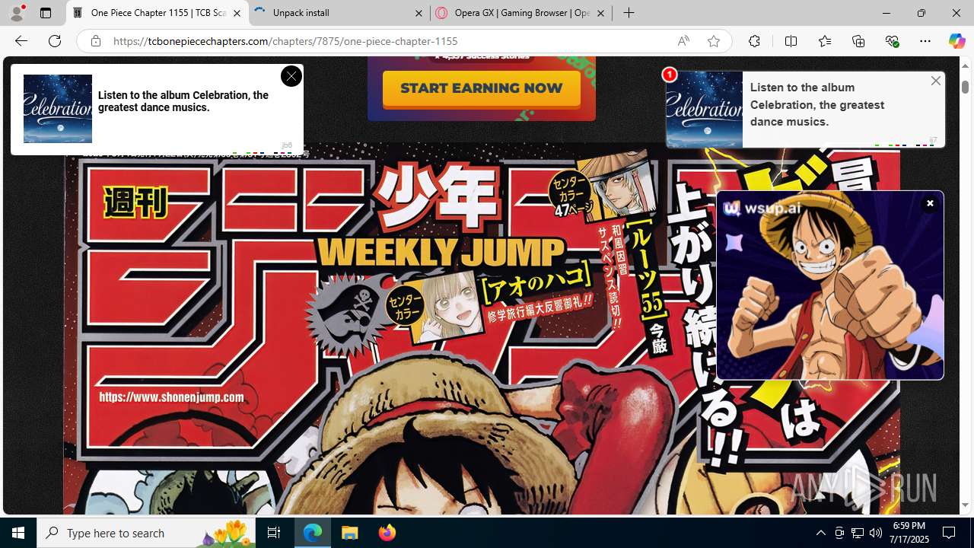
Task: Click page scrollbar down arrow
Action: (x=965, y=505)
